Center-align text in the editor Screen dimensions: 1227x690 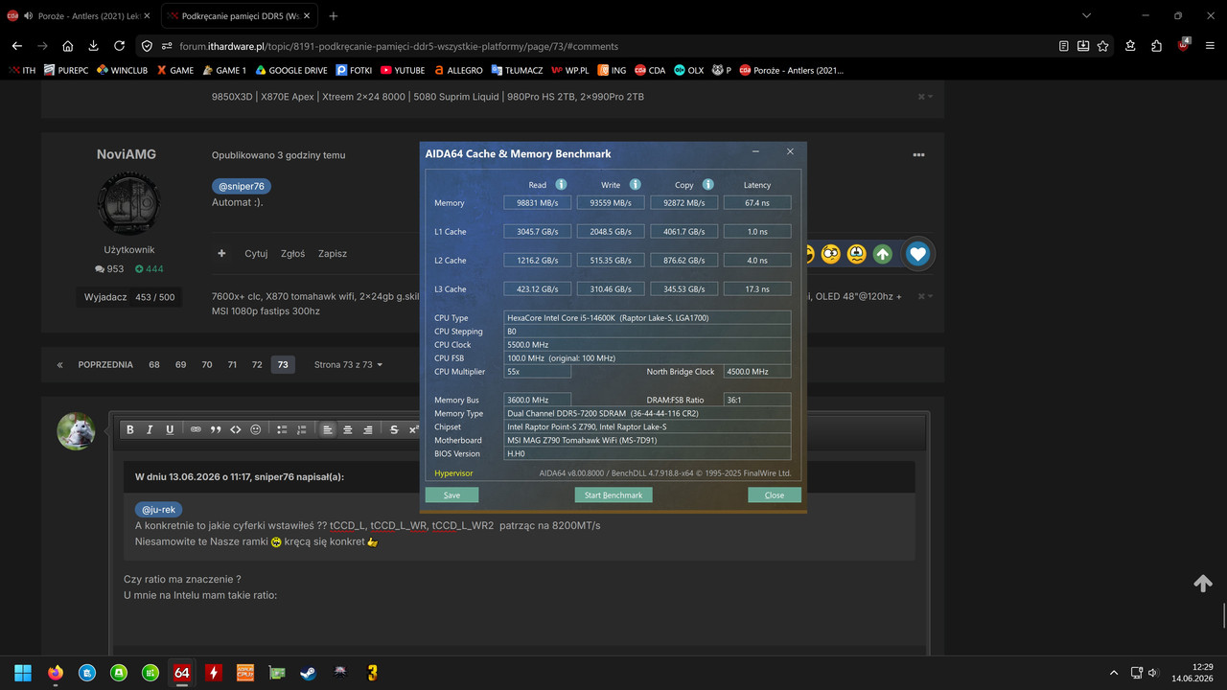tap(348, 429)
